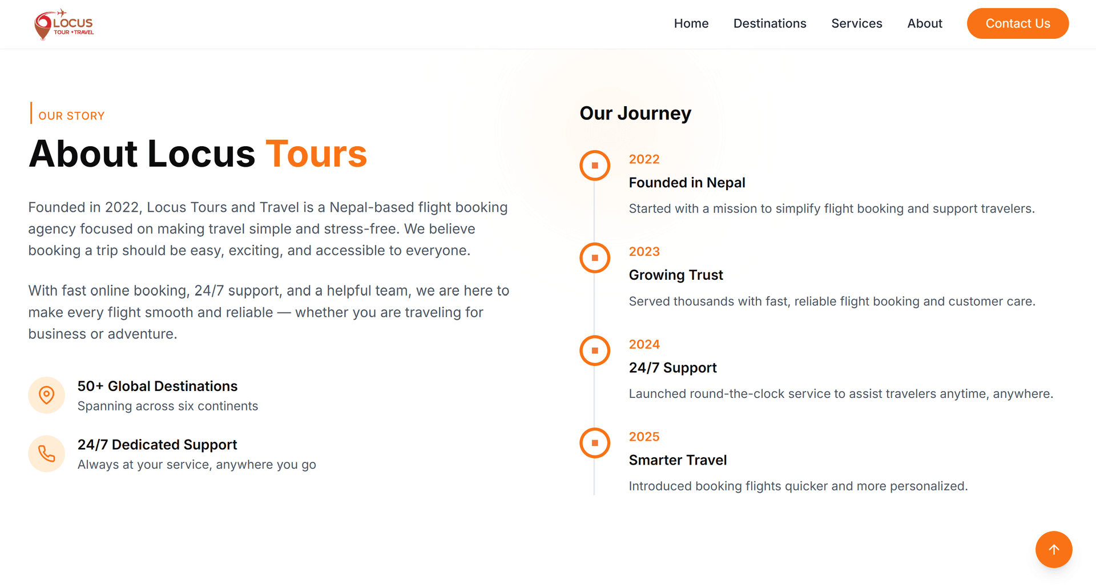Open the Home navigation menu item

click(691, 23)
